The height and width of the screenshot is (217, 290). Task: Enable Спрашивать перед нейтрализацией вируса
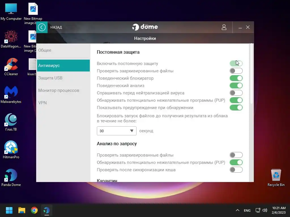[x=236, y=93]
